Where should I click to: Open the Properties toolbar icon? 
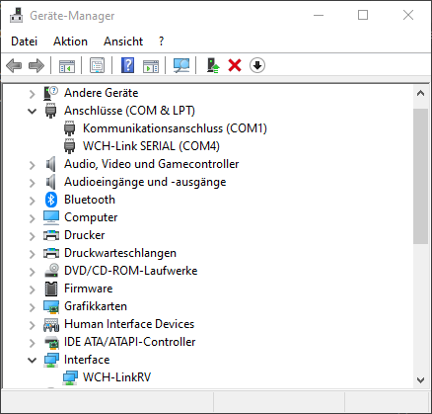[98, 65]
